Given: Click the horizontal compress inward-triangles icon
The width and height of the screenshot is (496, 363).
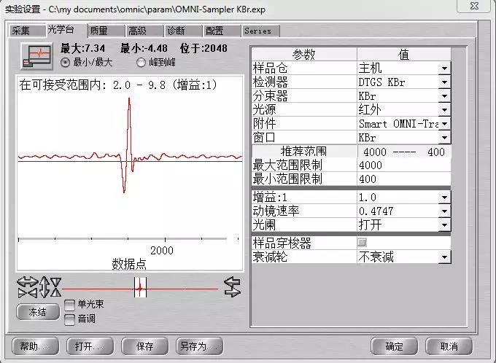Looking at the screenshot, I should click(x=27, y=292).
